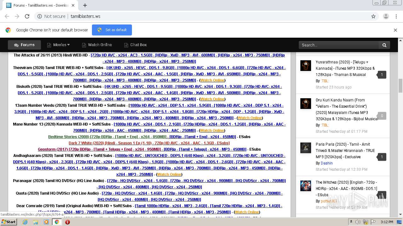The width and height of the screenshot is (403, 226).
Task: Click reply count badge on Yuvarathnaa topic
Action: click(x=382, y=75)
